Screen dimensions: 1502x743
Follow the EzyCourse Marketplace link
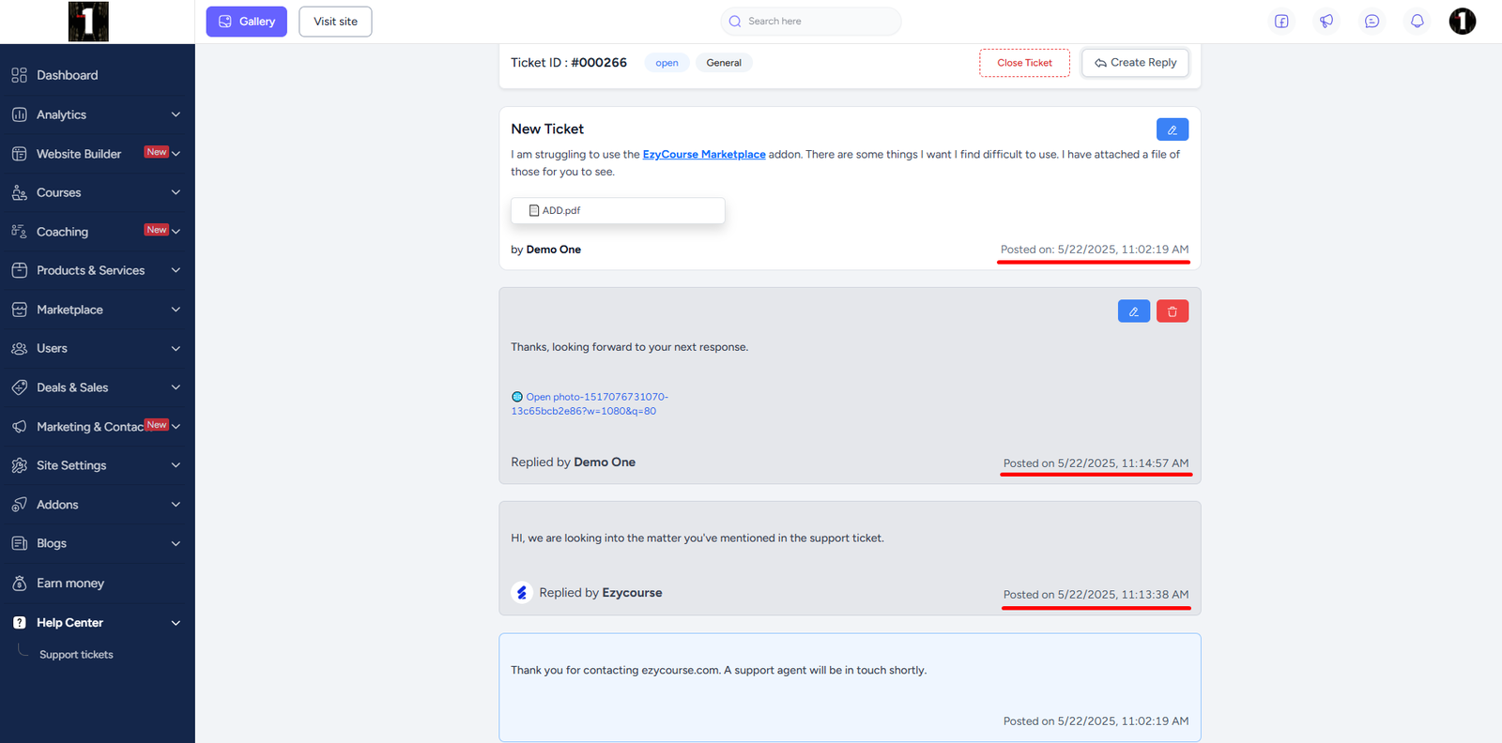(703, 155)
